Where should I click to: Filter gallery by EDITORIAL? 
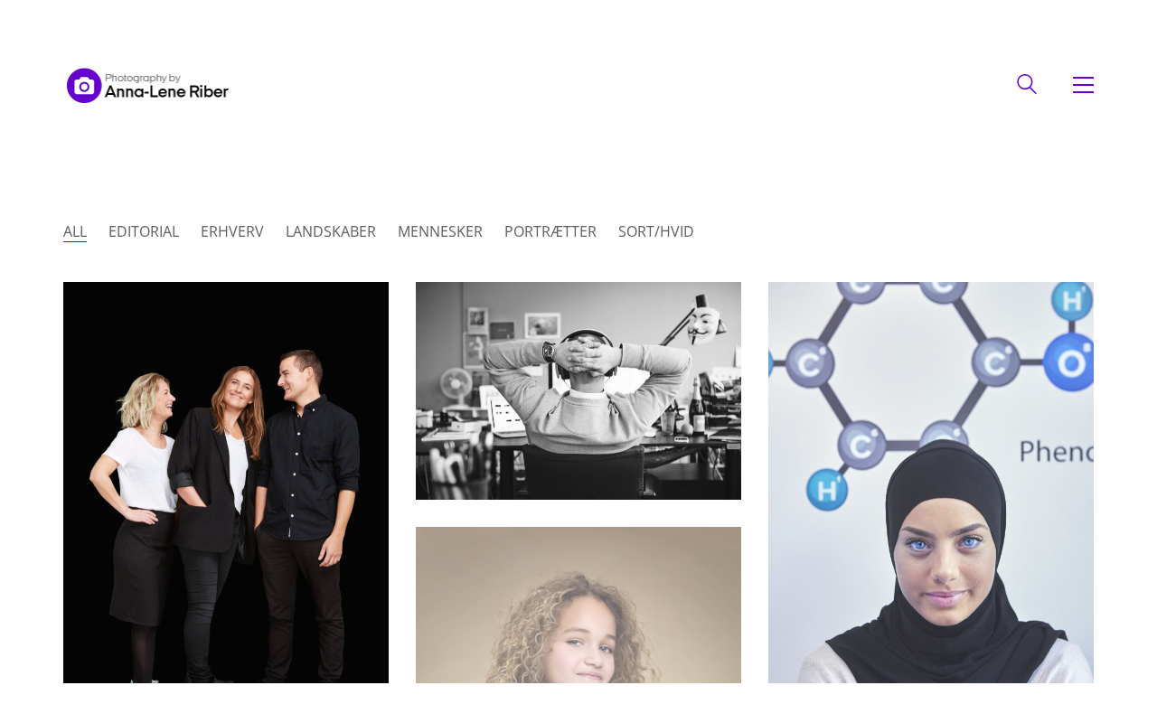pyautogui.click(x=144, y=231)
